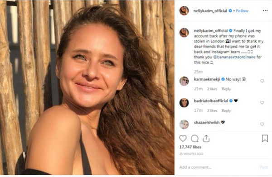Open the badriatolbaofficial profile avatar
The width and height of the screenshot is (272, 177).
tap(184, 103)
